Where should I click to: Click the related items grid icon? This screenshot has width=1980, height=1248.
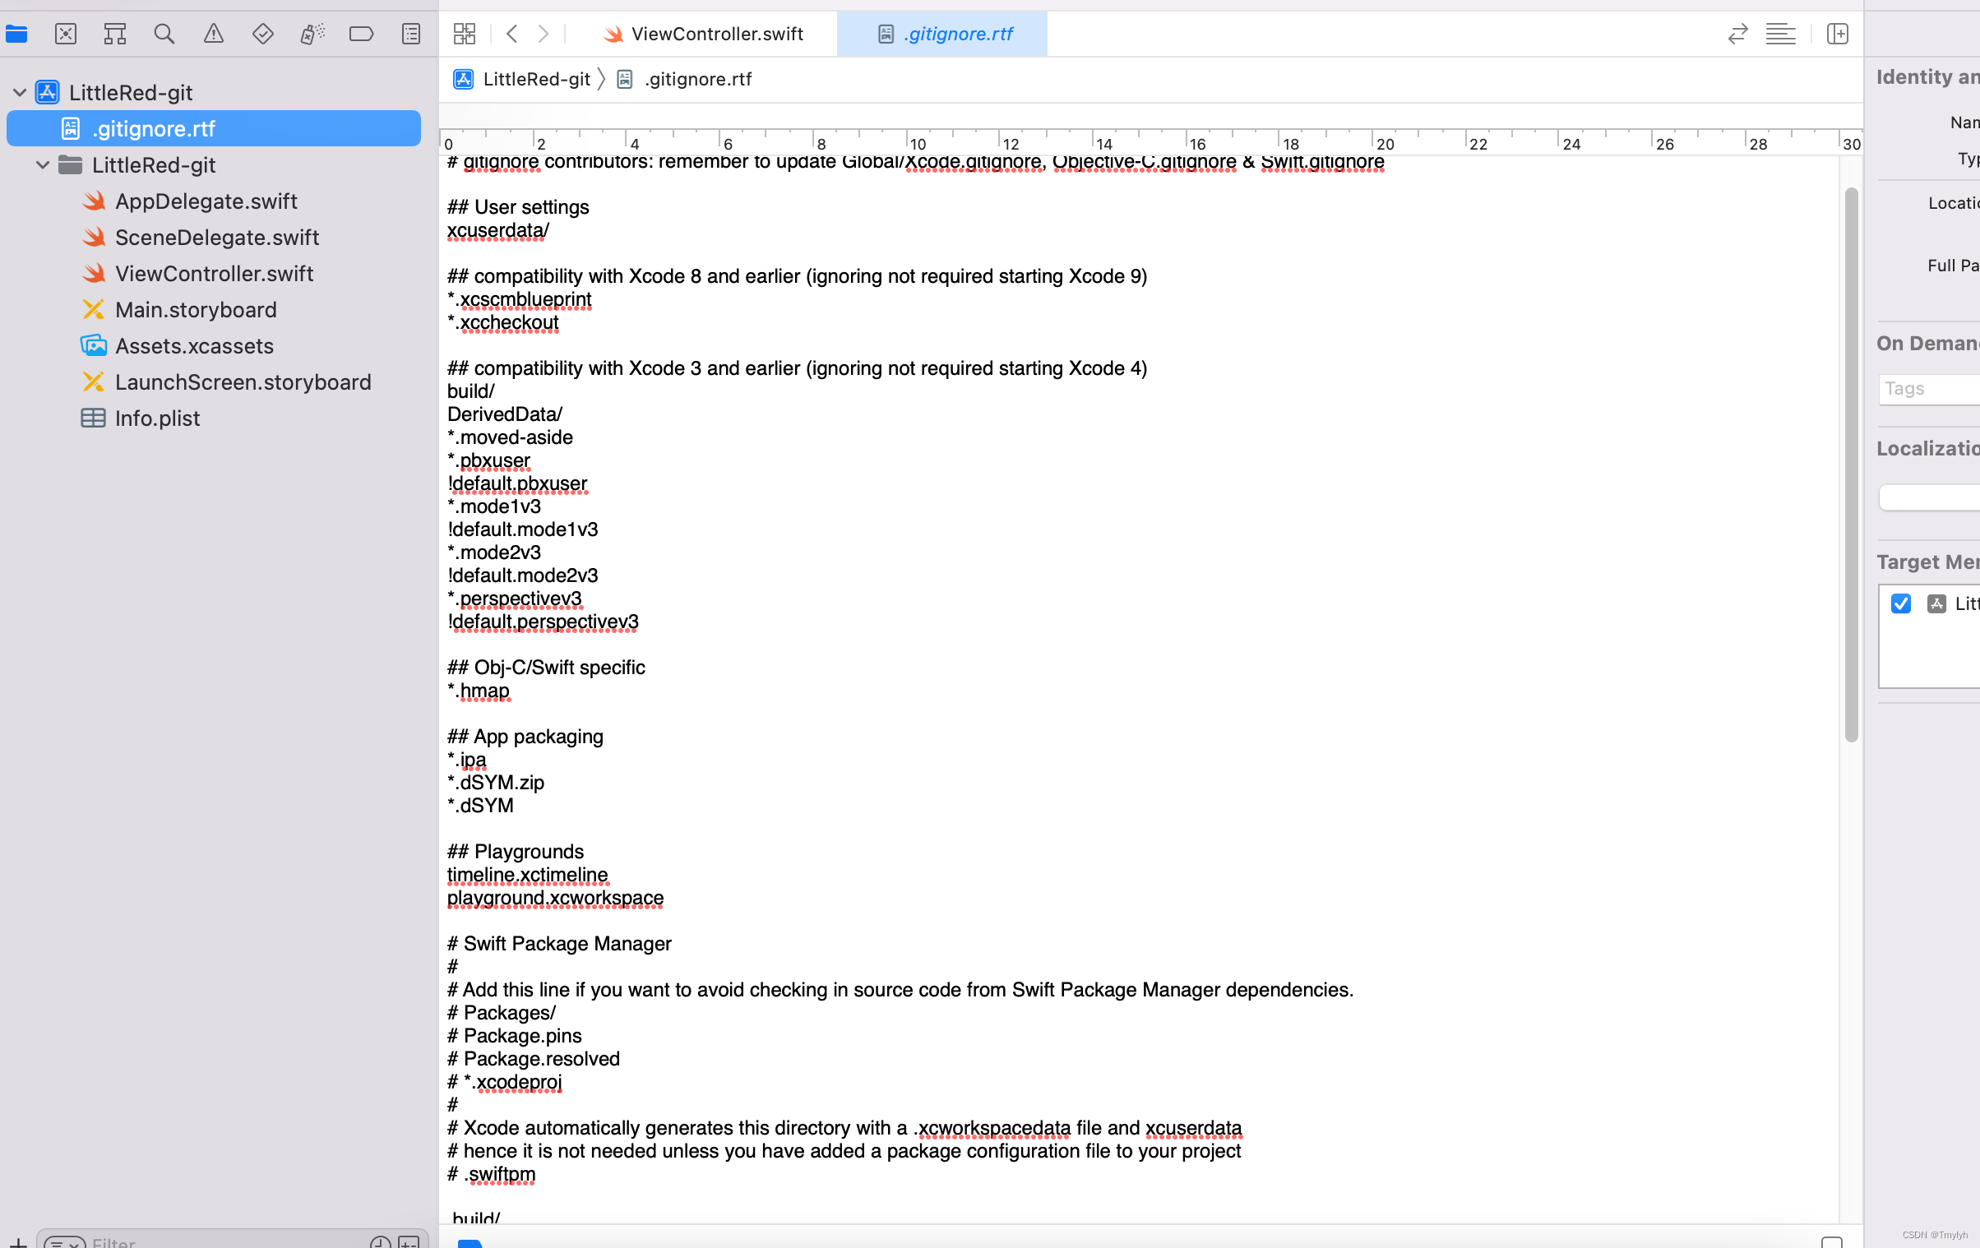pos(465,34)
